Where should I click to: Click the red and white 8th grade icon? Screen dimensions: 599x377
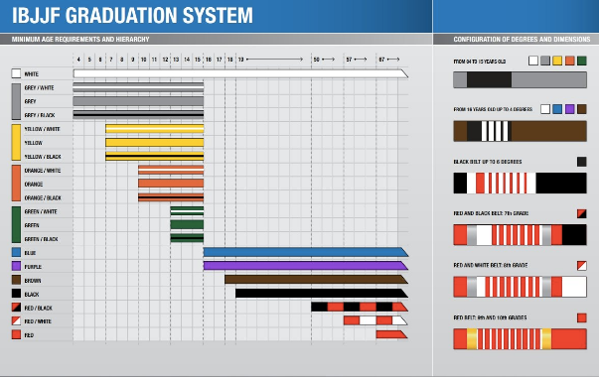tap(581, 266)
